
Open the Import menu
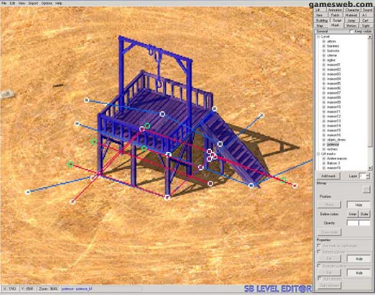(33, 3)
